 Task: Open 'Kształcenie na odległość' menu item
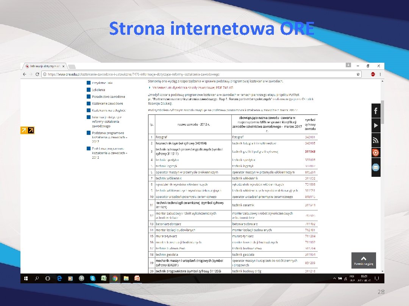tap(109, 110)
